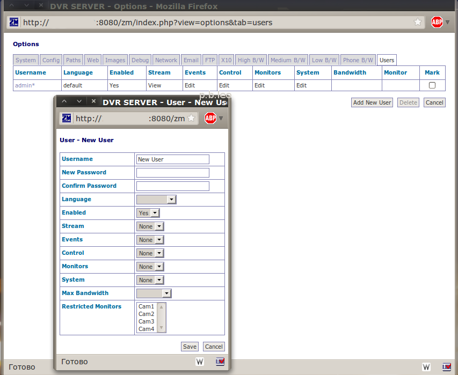The height and width of the screenshot is (375, 458).
Task: Select Cam1 in Restricted Monitors list
Action: 146,306
